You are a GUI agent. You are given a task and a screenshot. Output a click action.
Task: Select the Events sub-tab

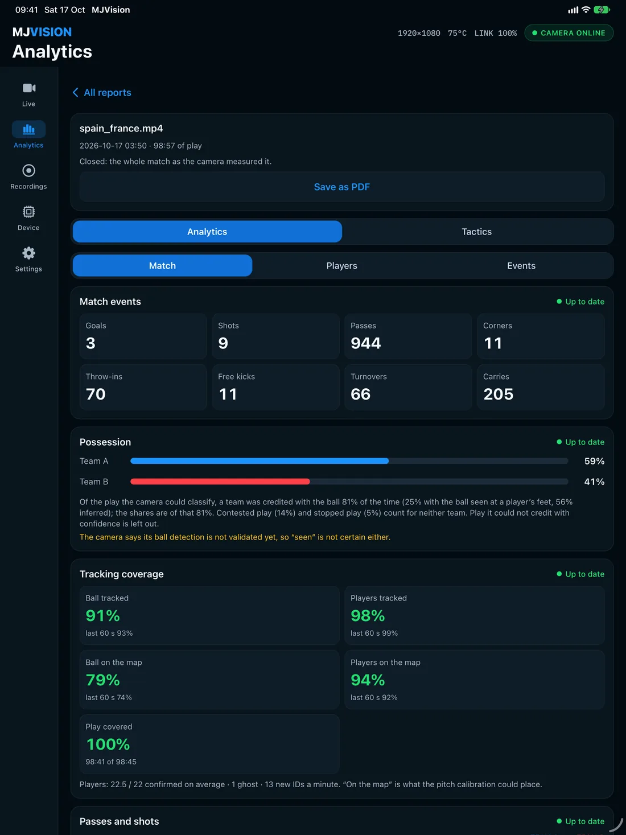click(x=521, y=266)
